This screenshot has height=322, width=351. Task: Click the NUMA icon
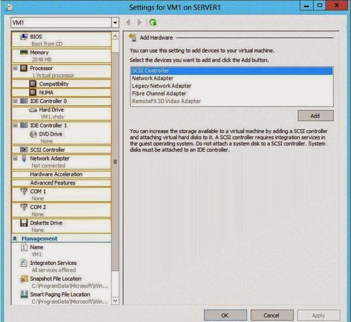pyautogui.click(x=33, y=92)
